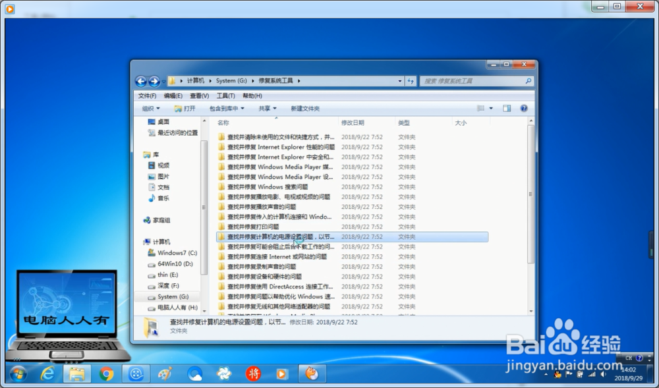Open the 文件(F) menu
The width and height of the screenshot is (659, 388).
(x=147, y=96)
